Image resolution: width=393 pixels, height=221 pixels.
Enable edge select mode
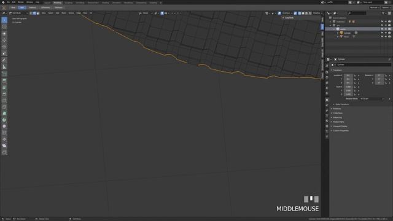tap(34, 13)
